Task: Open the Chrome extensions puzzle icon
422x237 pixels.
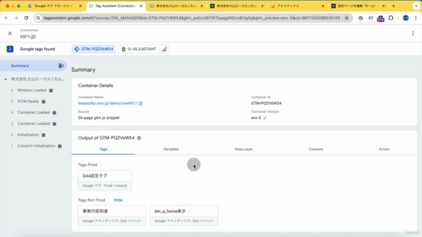Action: (391, 18)
